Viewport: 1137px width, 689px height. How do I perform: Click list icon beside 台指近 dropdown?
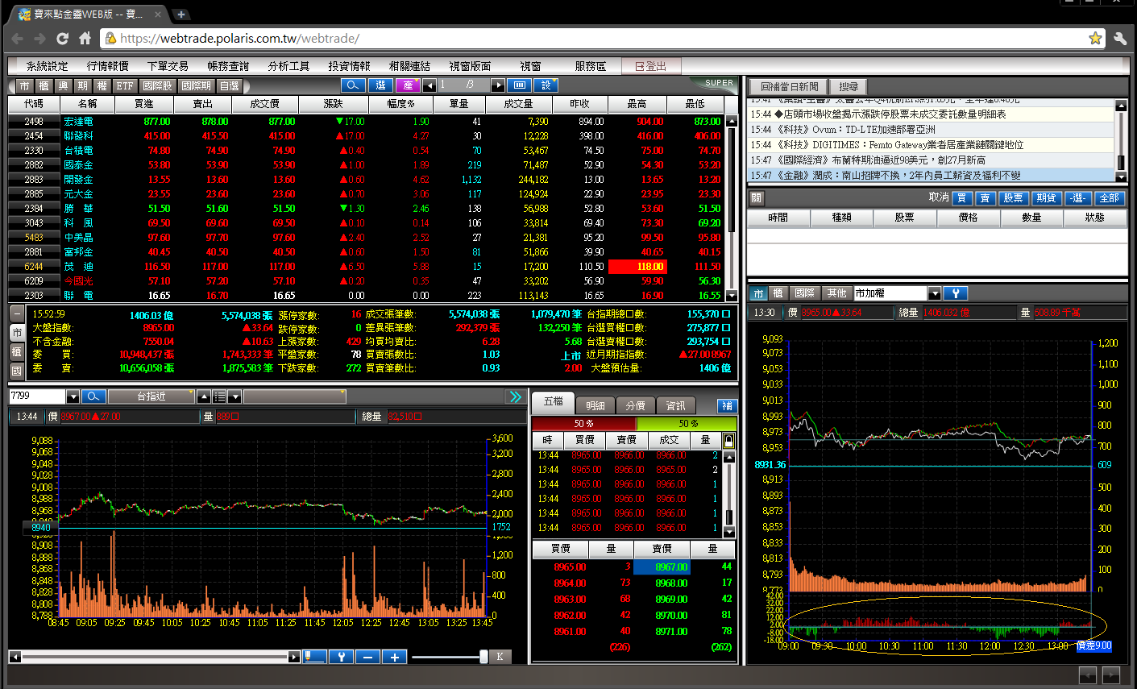[219, 396]
